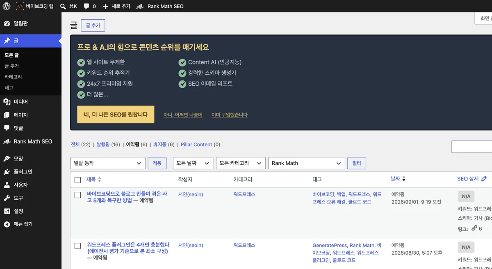Open Rank Math SEO admin bar icon
492x269 pixels.
(140, 7)
